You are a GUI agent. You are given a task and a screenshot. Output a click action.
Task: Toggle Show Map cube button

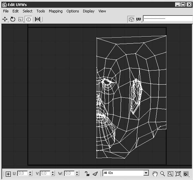pos(131,19)
